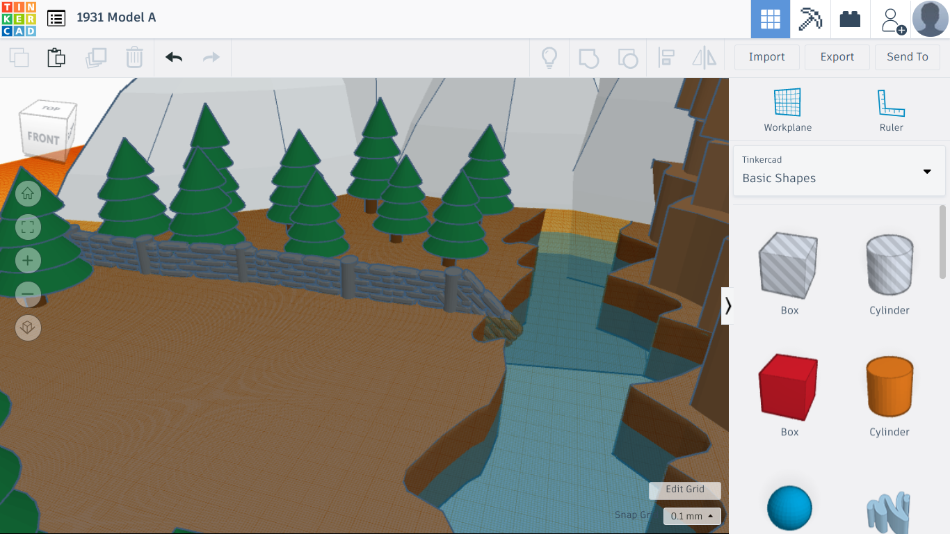Viewport: 950px width, 534px height.
Task: Click the Import button
Action: (766, 56)
